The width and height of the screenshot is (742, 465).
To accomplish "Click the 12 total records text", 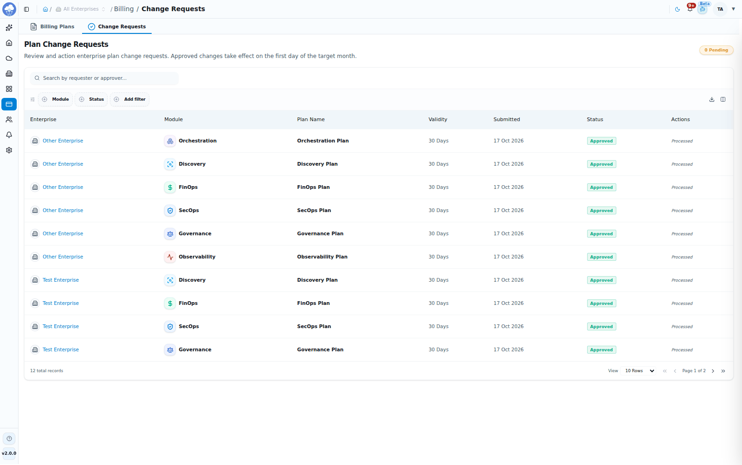I will tap(46, 371).
